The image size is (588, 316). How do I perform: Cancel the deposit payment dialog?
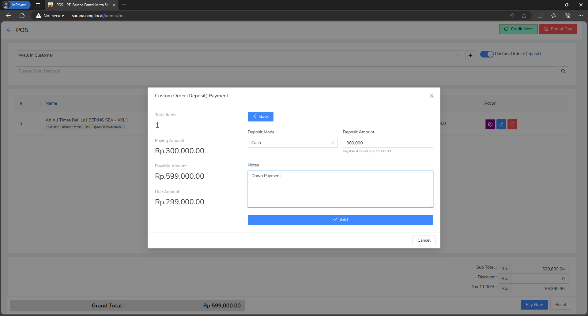coord(424,240)
